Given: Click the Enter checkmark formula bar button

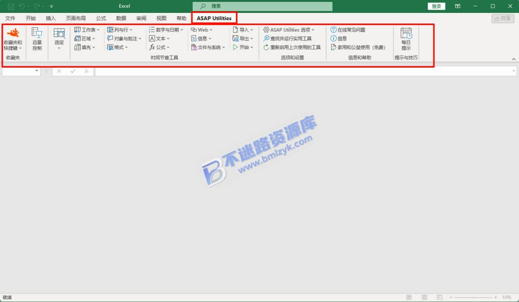Looking at the screenshot, I should (73, 71).
